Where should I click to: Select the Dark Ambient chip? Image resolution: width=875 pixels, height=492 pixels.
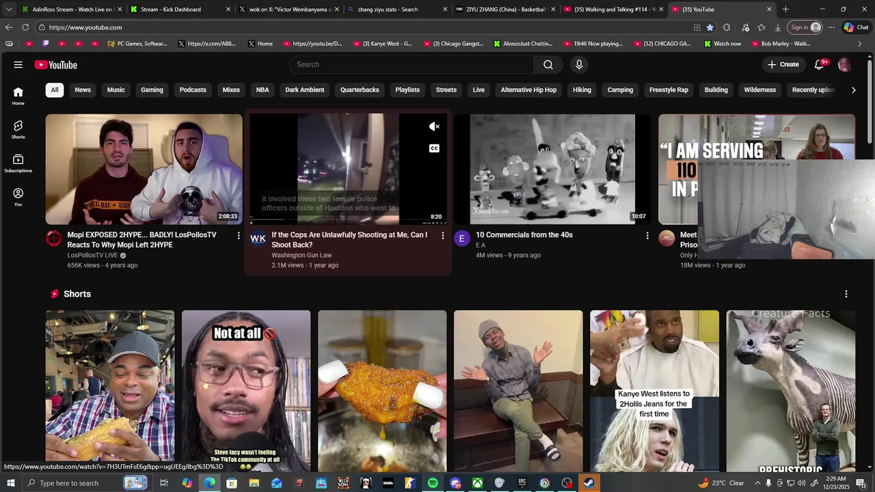coord(305,90)
